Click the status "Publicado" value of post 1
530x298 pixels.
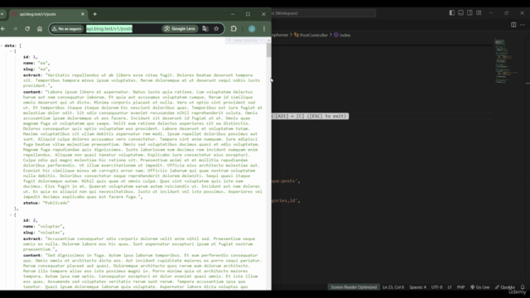coord(56,203)
